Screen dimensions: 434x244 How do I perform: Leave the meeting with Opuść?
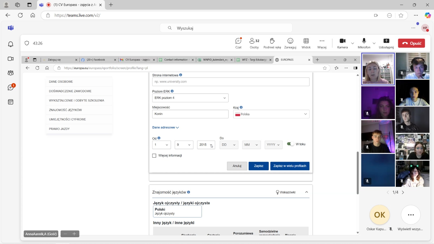click(x=411, y=43)
